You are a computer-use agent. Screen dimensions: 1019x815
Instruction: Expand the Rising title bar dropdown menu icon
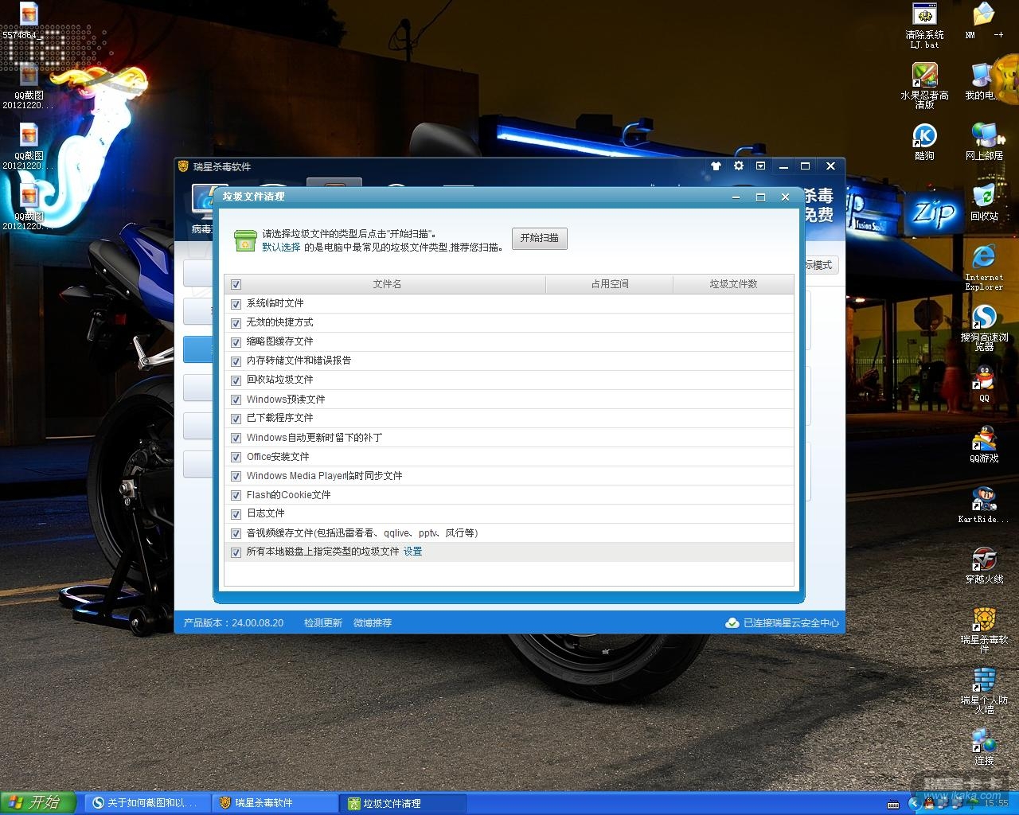760,166
